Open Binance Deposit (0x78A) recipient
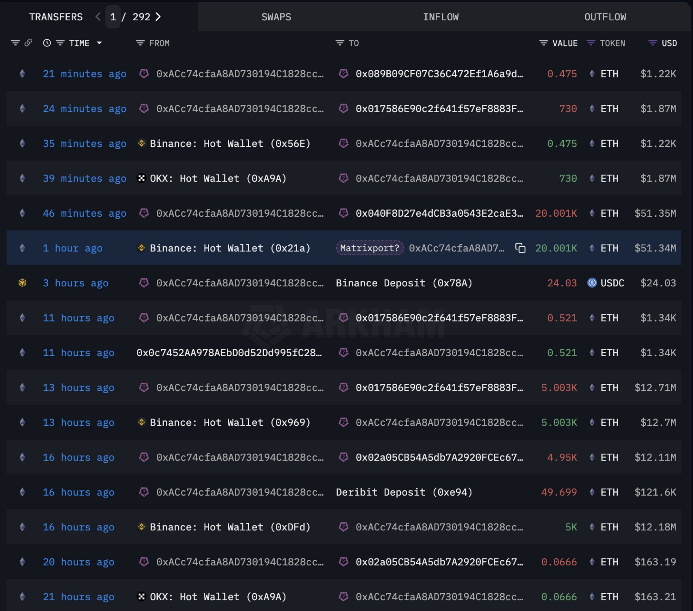This screenshot has height=611, width=693. pyautogui.click(x=404, y=283)
